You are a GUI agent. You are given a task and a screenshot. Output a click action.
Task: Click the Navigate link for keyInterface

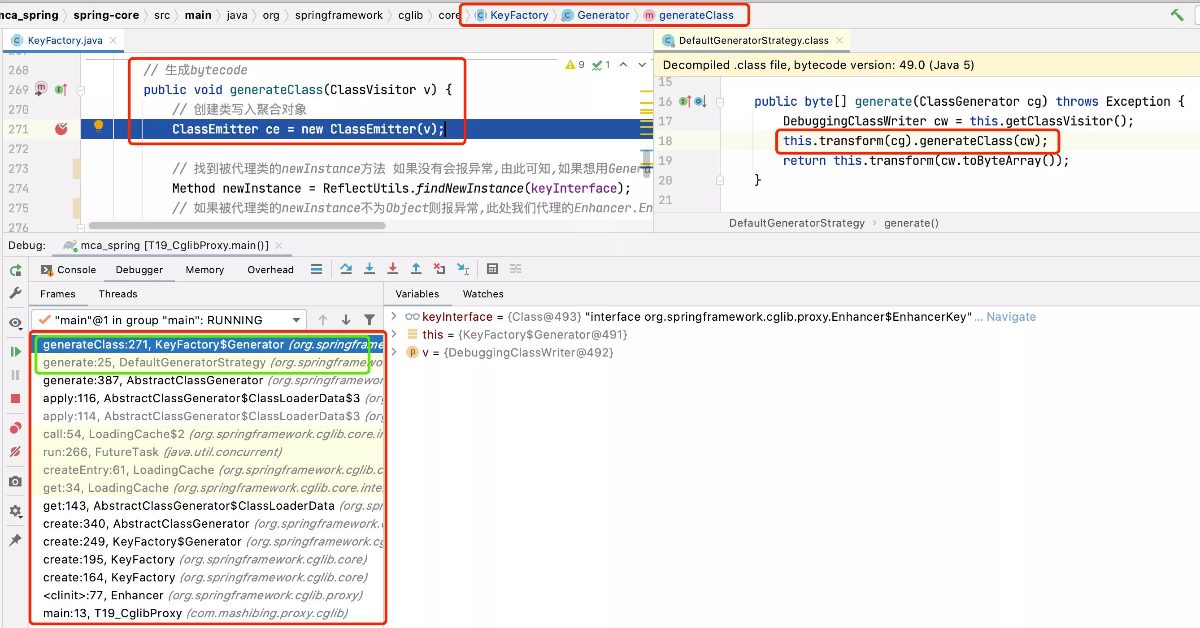coord(1011,317)
